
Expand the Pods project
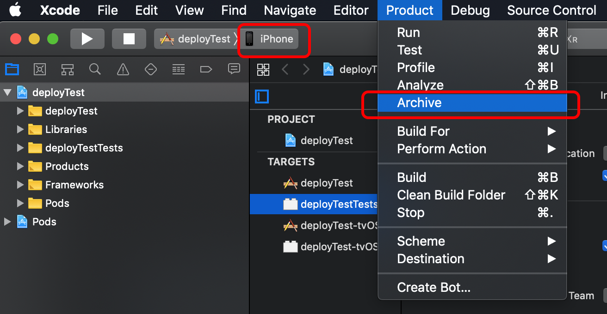(7, 222)
